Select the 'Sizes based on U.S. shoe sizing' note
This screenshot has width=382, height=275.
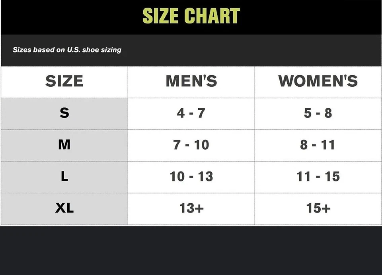tap(67, 50)
